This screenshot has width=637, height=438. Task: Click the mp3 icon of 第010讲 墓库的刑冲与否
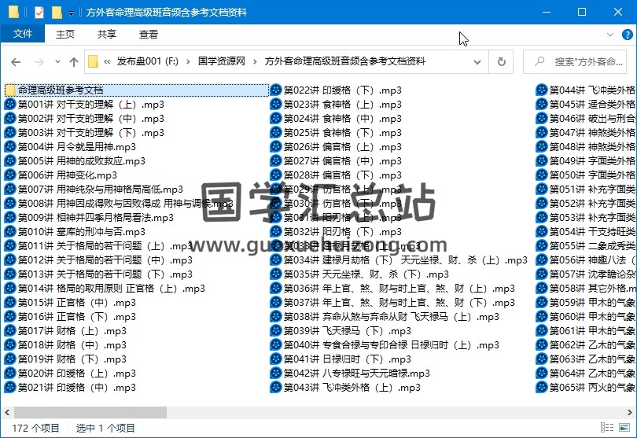click(10, 232)
